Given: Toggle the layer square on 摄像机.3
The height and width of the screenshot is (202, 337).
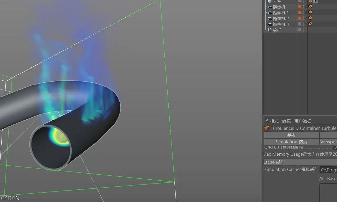Looking at the screenshot, I should [300, 24].
